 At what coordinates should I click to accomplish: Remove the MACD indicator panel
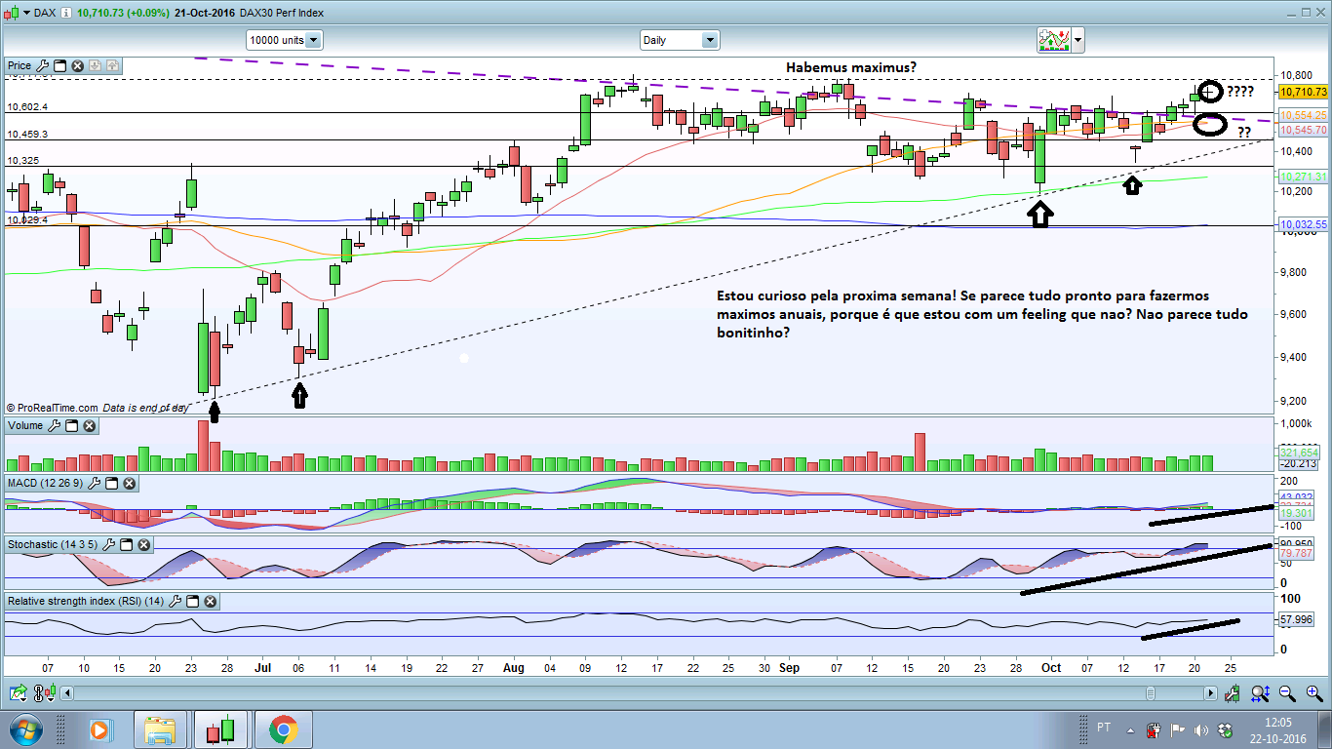coord(130,483)
